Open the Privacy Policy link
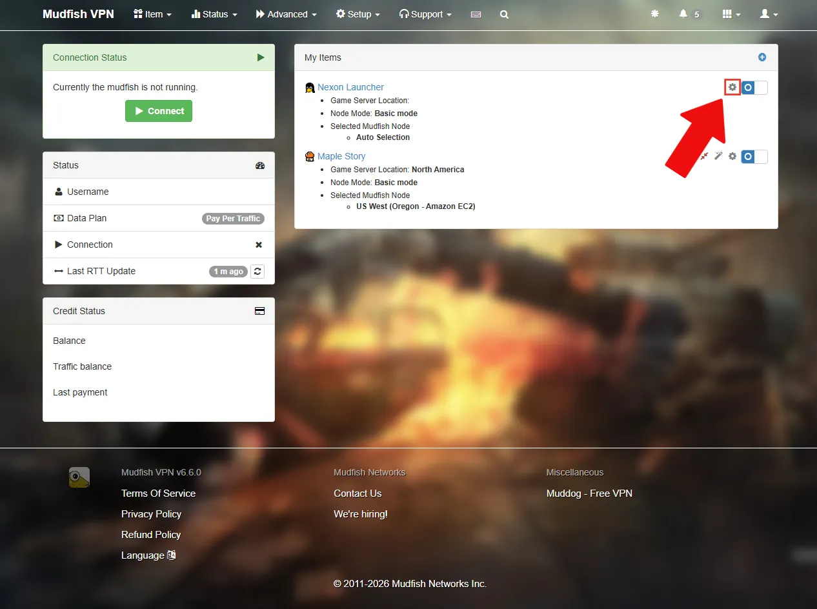This screenshot has width=817, height=609. tap(151, 514)
